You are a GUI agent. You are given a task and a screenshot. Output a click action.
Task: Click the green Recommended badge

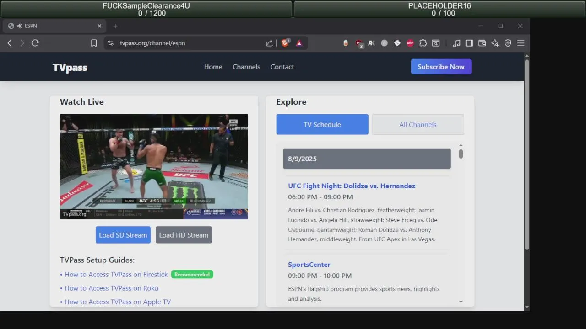click(192, 275)
